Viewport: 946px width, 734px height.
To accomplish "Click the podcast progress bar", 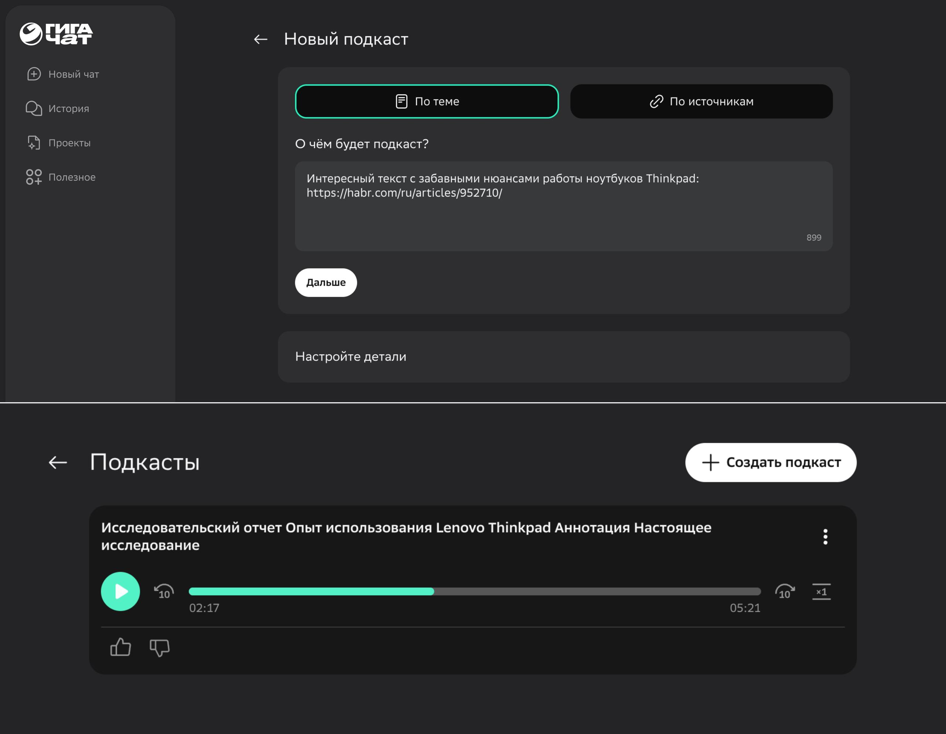I will pyautogui.click(x=475, y=591).
